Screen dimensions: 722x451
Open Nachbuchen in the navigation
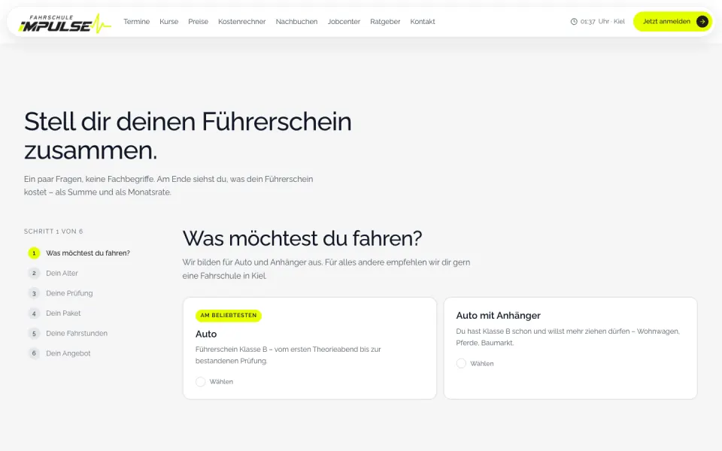pos(296,22)
